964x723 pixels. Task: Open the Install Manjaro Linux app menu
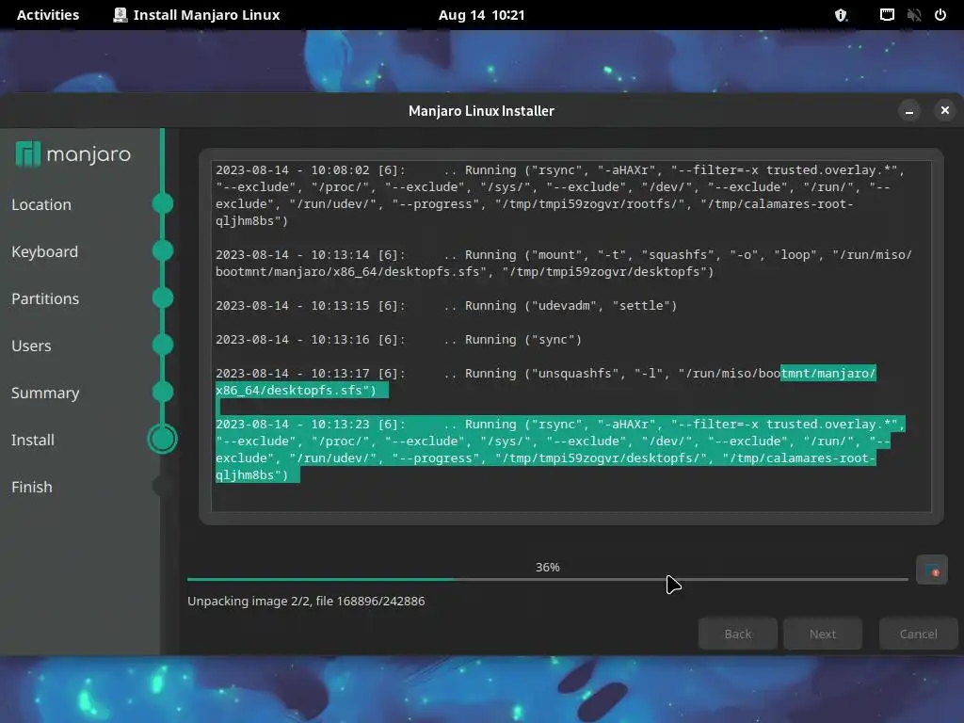(197, 15)
